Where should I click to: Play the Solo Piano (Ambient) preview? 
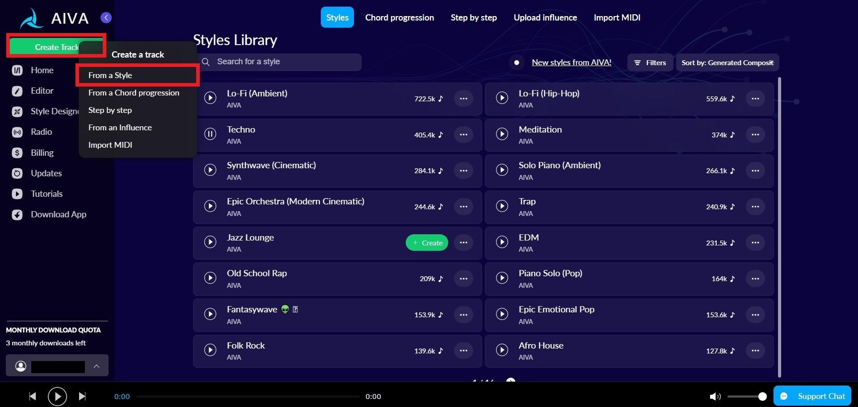[502, 170]
